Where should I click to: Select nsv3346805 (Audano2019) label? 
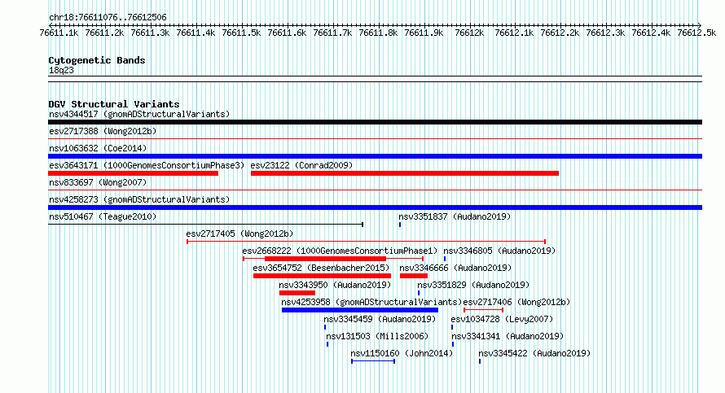[499, 251]
